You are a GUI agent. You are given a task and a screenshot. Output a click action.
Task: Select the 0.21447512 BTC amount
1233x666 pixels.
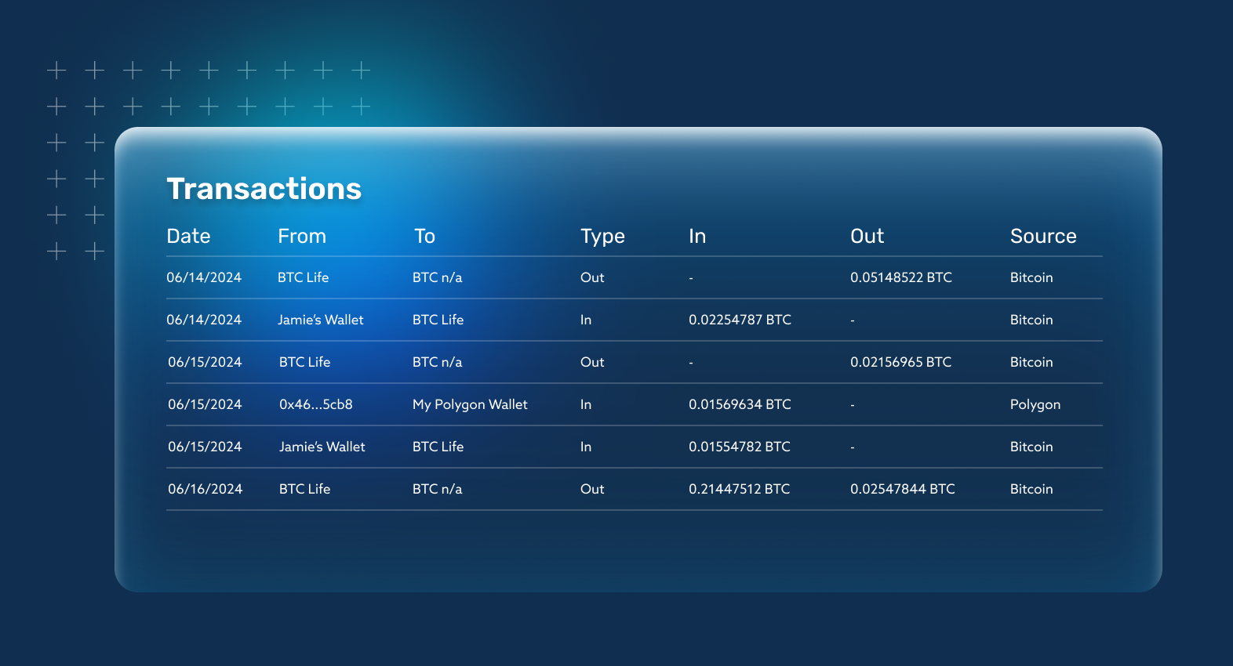pyautogui.click(x=739, y=489)
